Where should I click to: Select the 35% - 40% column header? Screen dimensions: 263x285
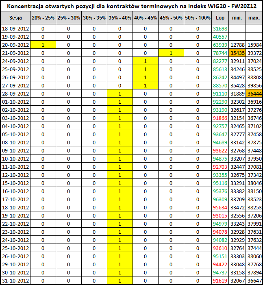(120, 18)
